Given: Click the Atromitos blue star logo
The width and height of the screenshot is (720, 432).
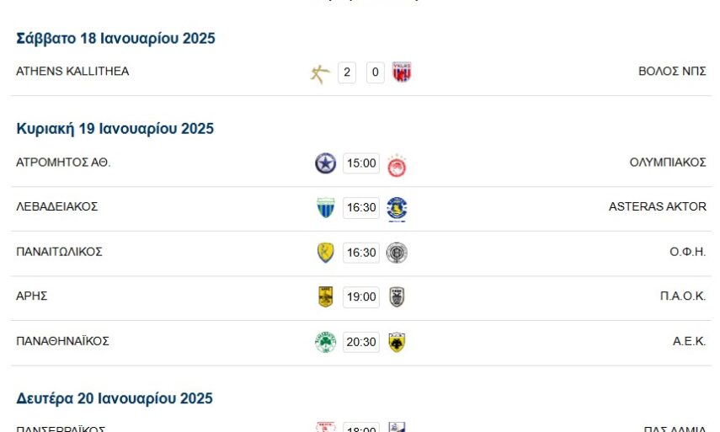Looking at the screenshot, I should [x=325, y=163].
